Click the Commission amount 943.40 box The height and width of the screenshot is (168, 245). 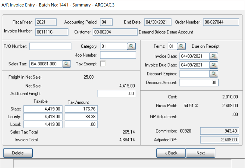click(x=219, y=131)
